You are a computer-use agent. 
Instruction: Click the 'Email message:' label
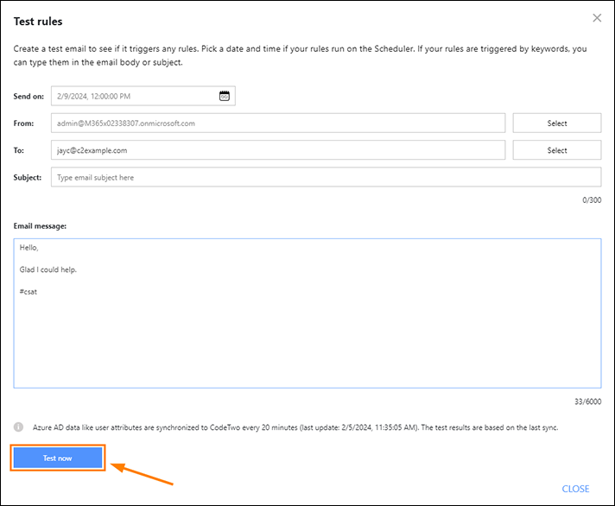tap(40, 226)
